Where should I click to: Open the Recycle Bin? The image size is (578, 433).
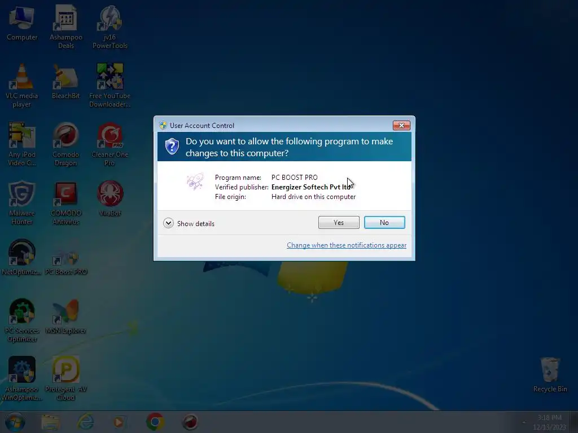[x=550, y=374]
